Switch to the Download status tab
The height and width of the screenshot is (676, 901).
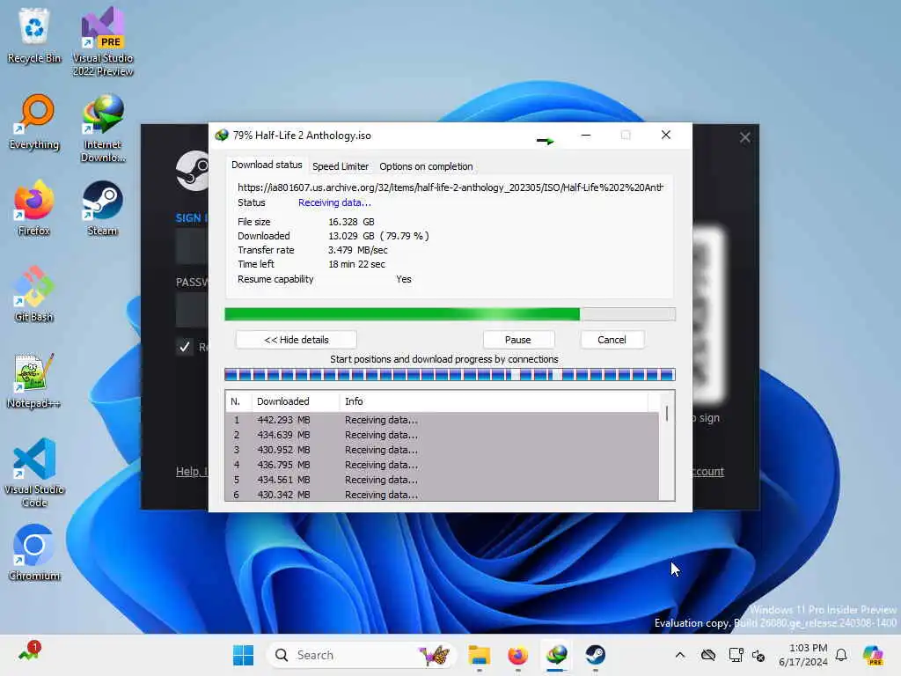coord(267,165)
